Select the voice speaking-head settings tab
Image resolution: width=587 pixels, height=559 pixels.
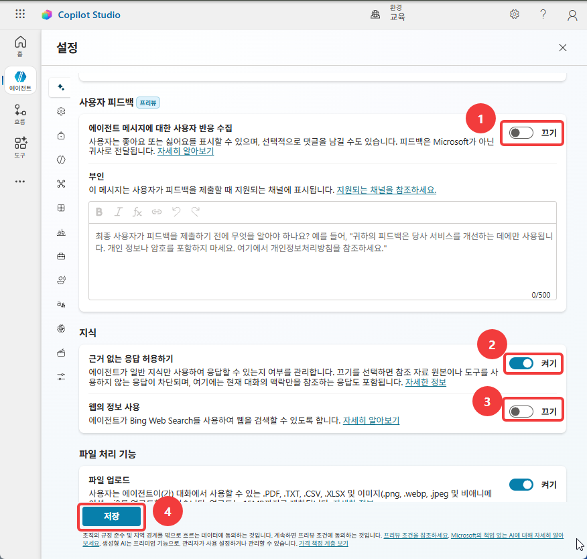(61, 280)
